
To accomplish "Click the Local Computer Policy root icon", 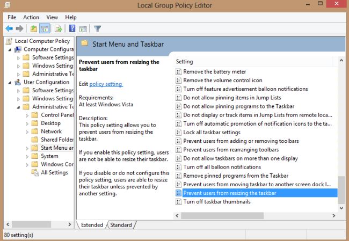I will tap(9, 41).
